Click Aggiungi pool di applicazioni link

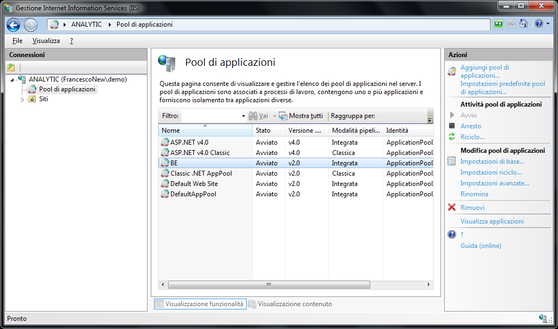[x=485, y=71]
